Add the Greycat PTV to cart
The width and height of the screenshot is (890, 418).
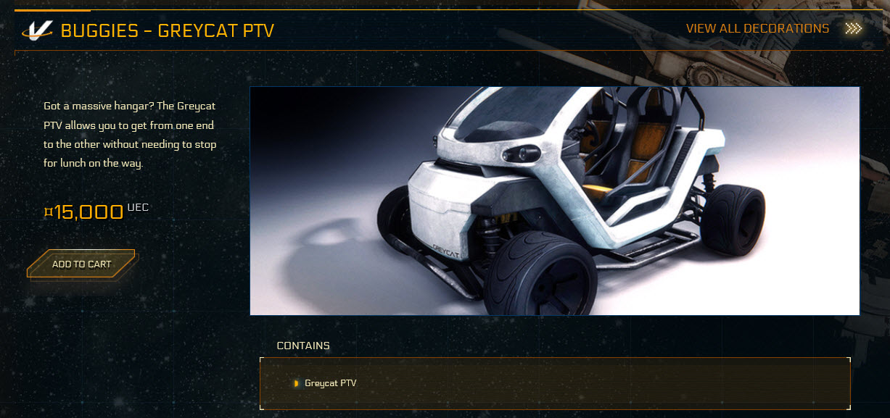81,264
